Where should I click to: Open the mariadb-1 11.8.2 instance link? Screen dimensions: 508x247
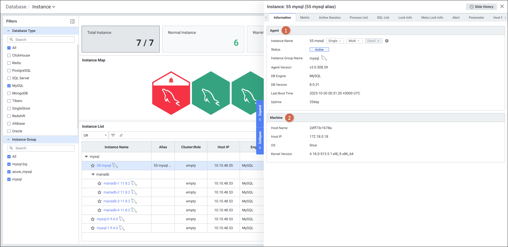117,183
